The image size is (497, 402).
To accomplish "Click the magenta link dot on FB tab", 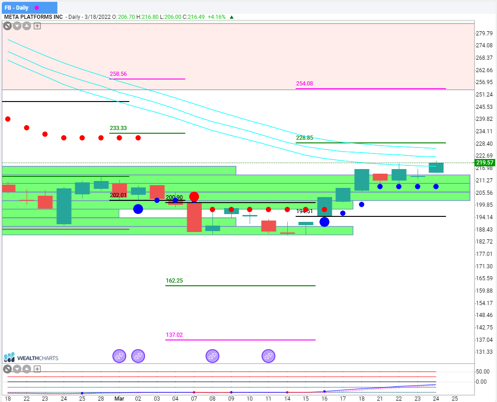I will coord(37,8).
